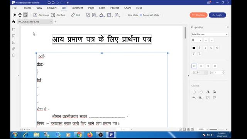
Task: Open the Arial Narrow font dropdown
Action: [x=210, y=34]
